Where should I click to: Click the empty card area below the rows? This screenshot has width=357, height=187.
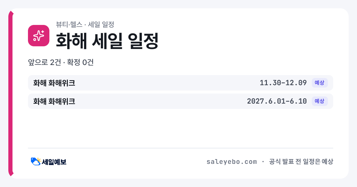click(181, 128)
